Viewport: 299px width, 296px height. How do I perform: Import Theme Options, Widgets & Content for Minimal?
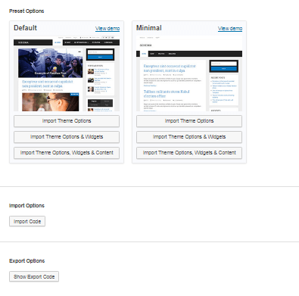[x=189, y=153]
